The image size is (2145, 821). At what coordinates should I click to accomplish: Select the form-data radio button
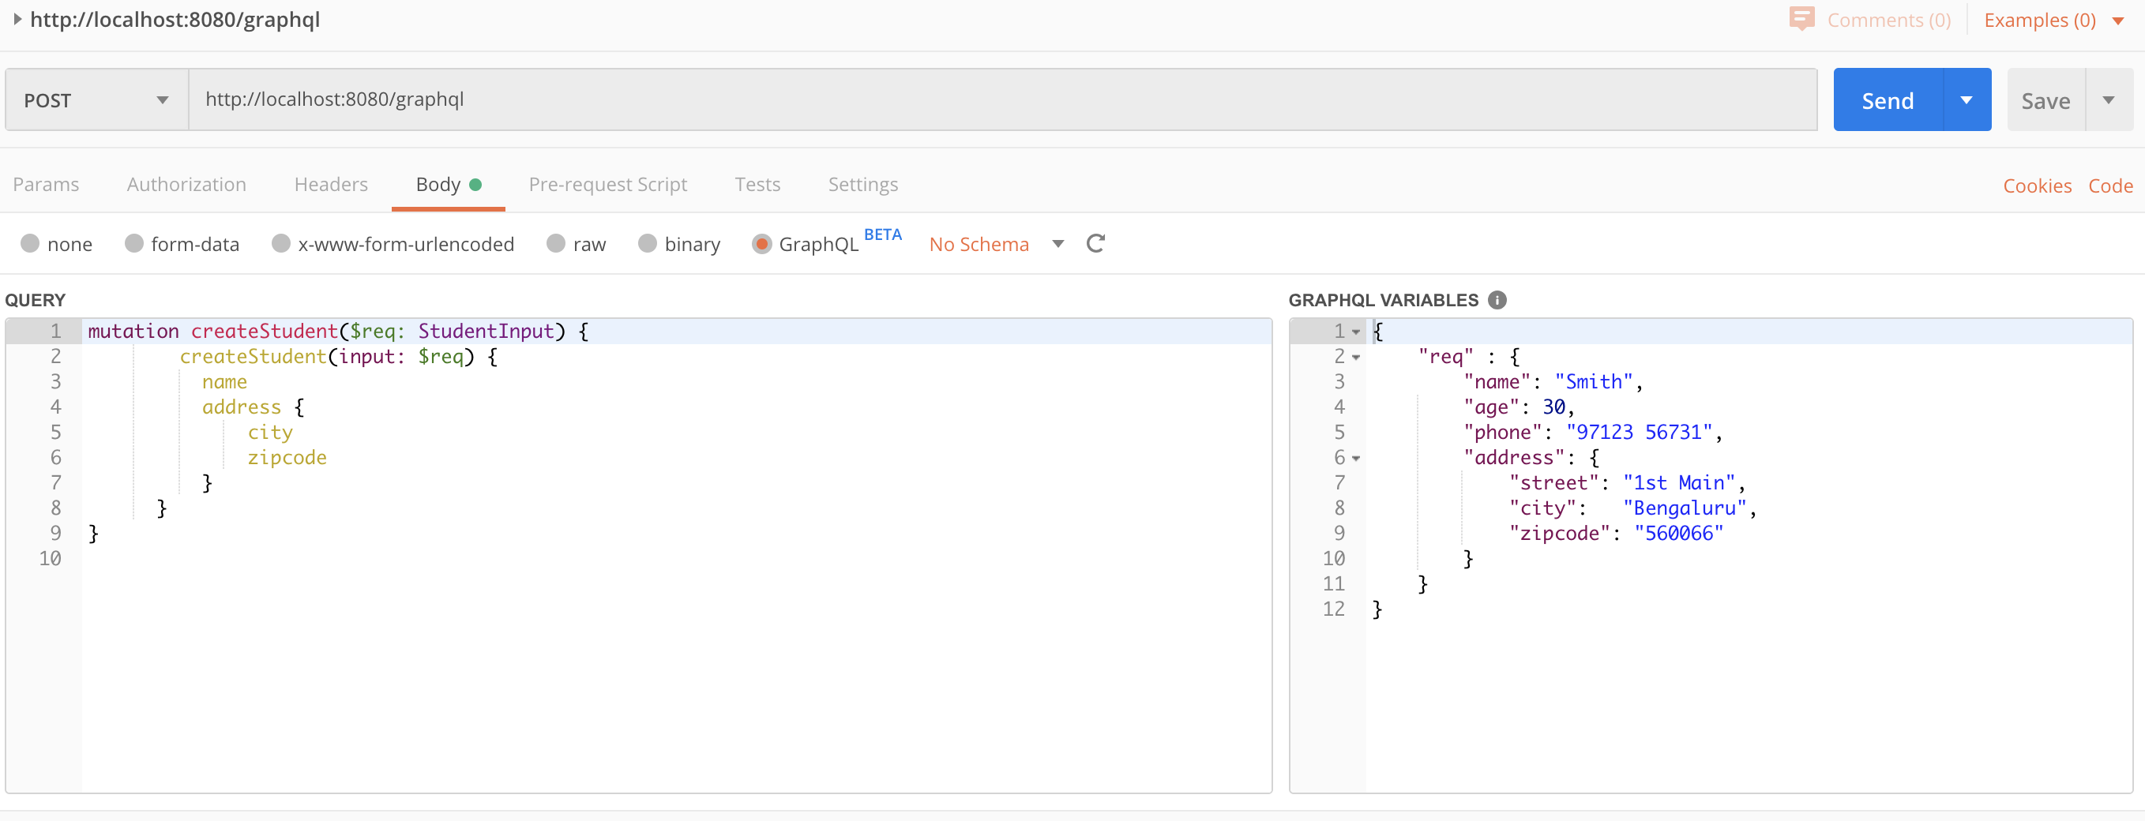(134, 243)
